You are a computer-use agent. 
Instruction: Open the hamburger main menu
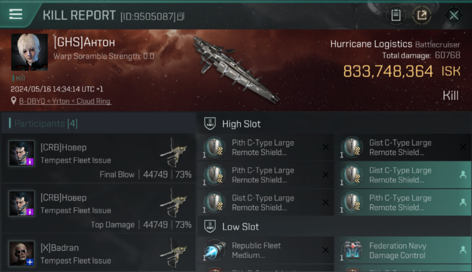tap(16, 15)
